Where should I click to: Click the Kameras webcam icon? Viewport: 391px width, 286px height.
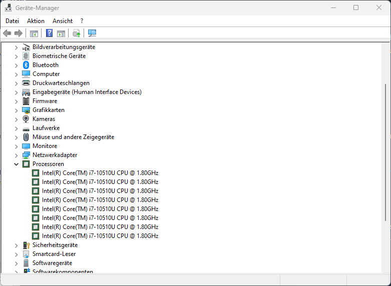[x=27, y=119]
